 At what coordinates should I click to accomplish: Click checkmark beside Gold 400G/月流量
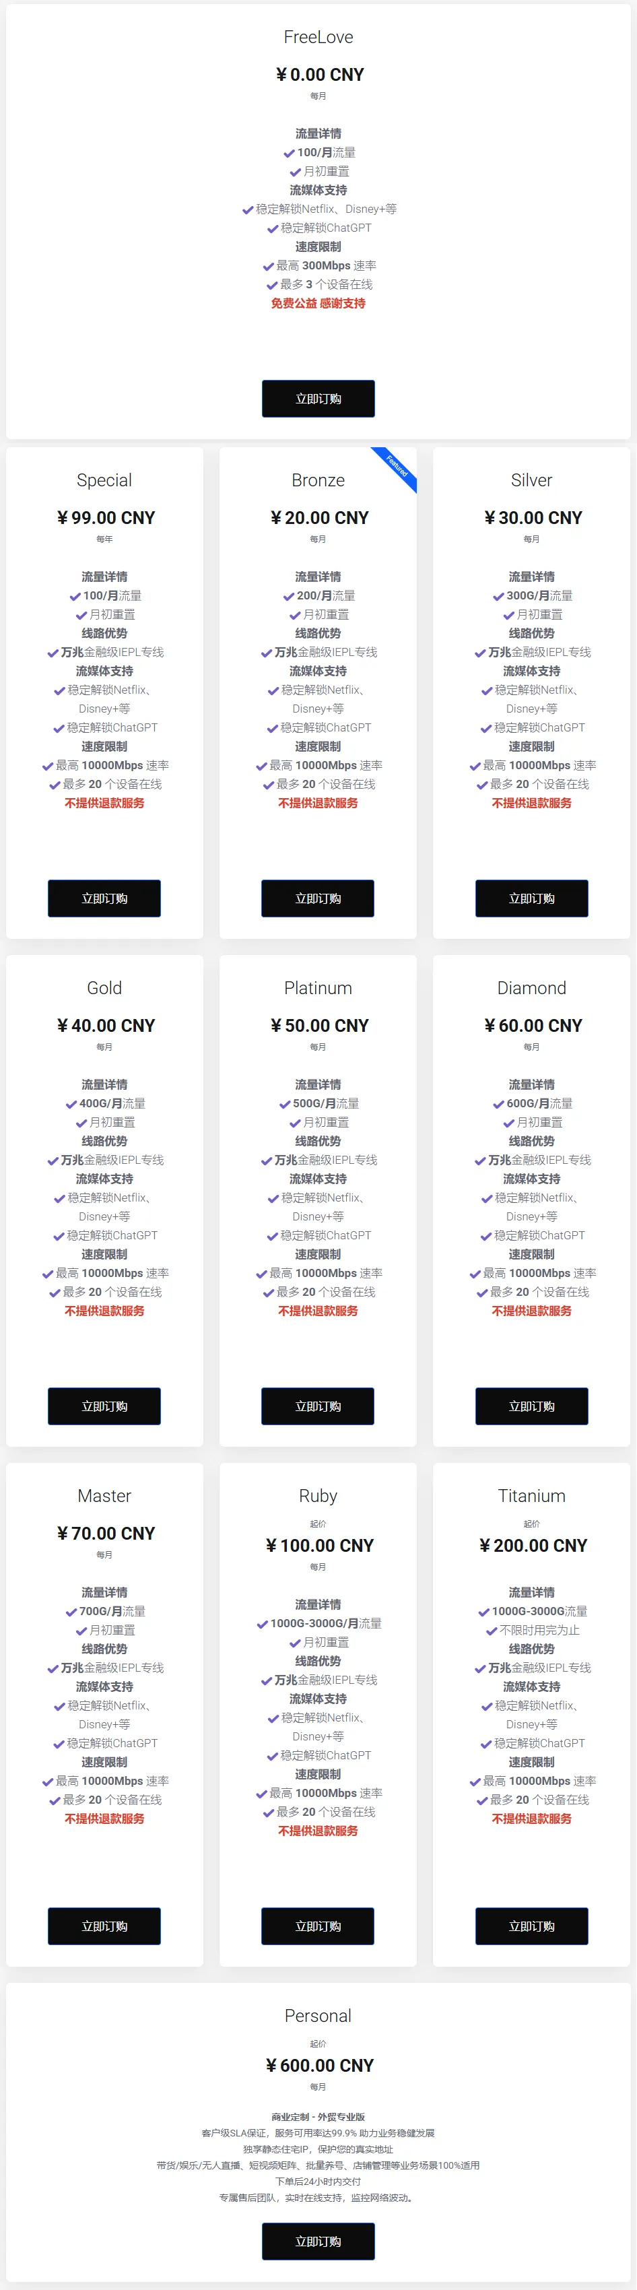pos(71,1103)
